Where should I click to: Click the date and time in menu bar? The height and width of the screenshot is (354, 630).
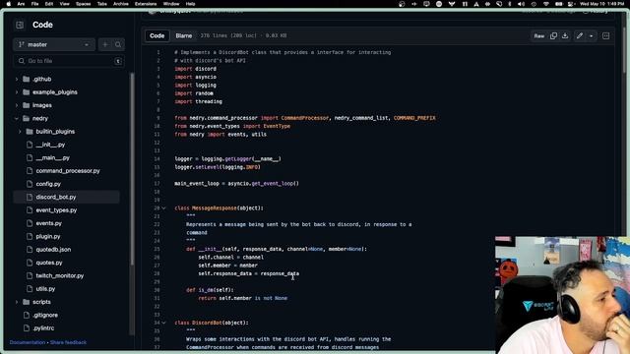(x=601, y=4)
